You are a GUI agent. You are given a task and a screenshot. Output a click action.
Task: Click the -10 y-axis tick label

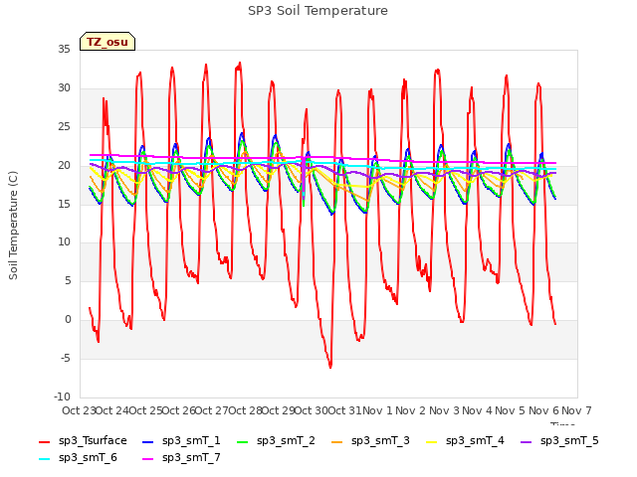coord(62,397)
